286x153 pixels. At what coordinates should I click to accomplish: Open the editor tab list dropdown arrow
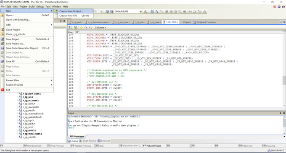(x=281, y=22)
